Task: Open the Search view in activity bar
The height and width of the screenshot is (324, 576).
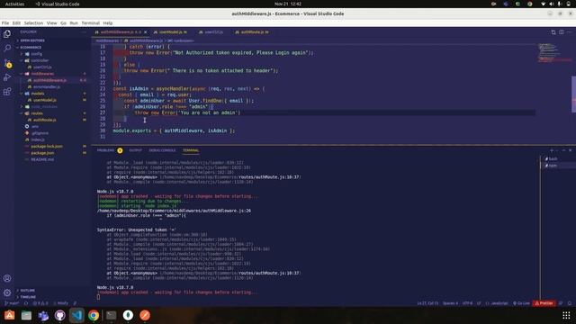Action: click(x=7, y=48)
